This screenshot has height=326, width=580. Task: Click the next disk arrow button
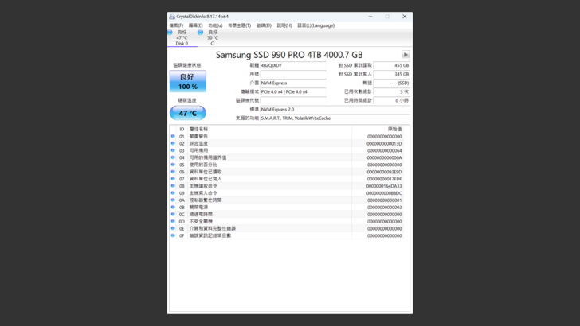click(x=406, y=55)
